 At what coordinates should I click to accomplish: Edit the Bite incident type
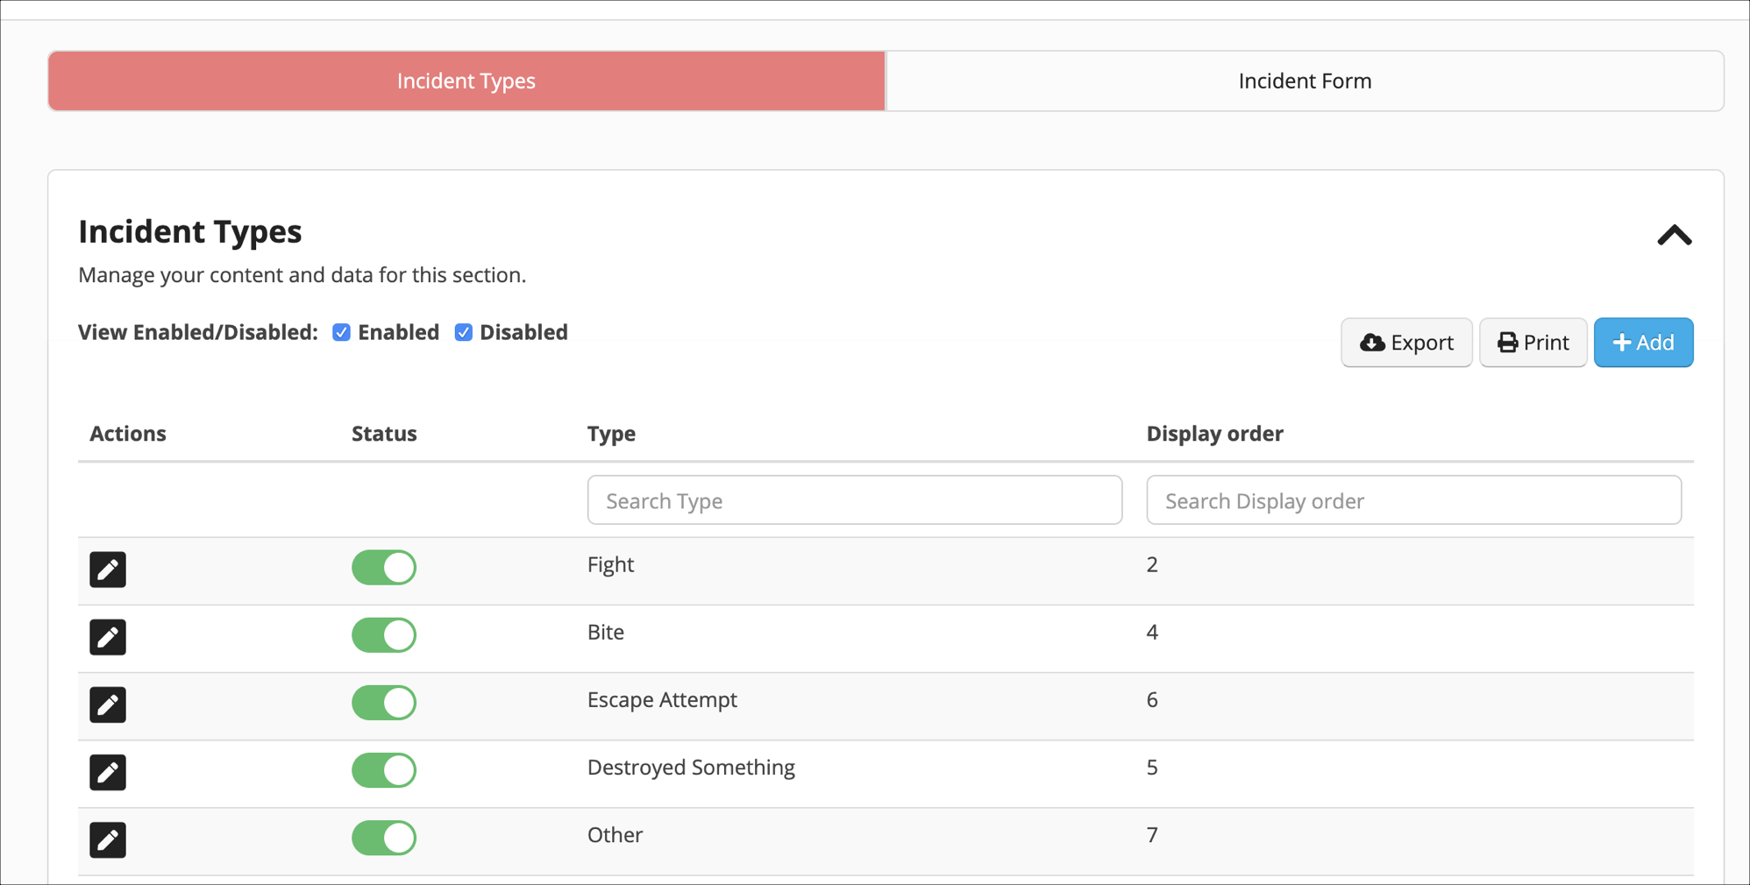coord(107,637)
